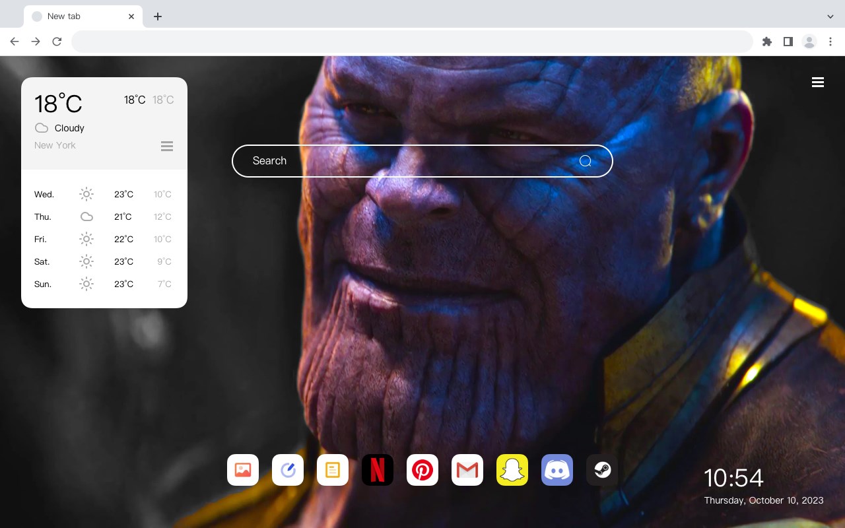Focus the browser address bar
This screenshot has height=528, width=845.
click(x=412, y=42)
